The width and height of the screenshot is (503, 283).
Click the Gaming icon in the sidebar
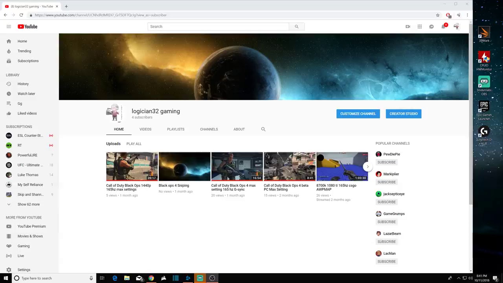pyautogui.click(x=9, y=246)
